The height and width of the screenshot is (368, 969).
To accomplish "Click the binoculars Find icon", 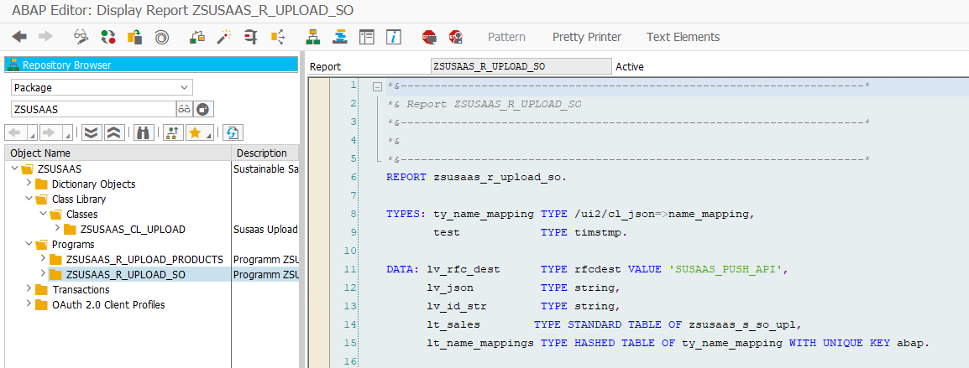I will [144, 132].
